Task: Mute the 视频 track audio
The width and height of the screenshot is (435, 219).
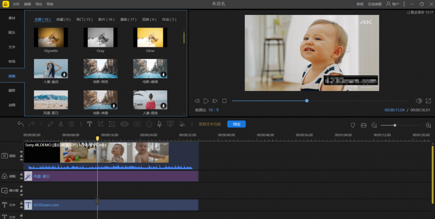Action: (21, 152)
